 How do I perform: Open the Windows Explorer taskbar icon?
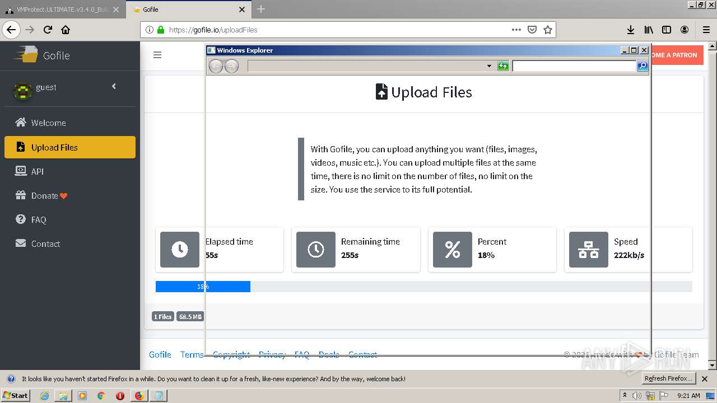(x=63, y=396)
